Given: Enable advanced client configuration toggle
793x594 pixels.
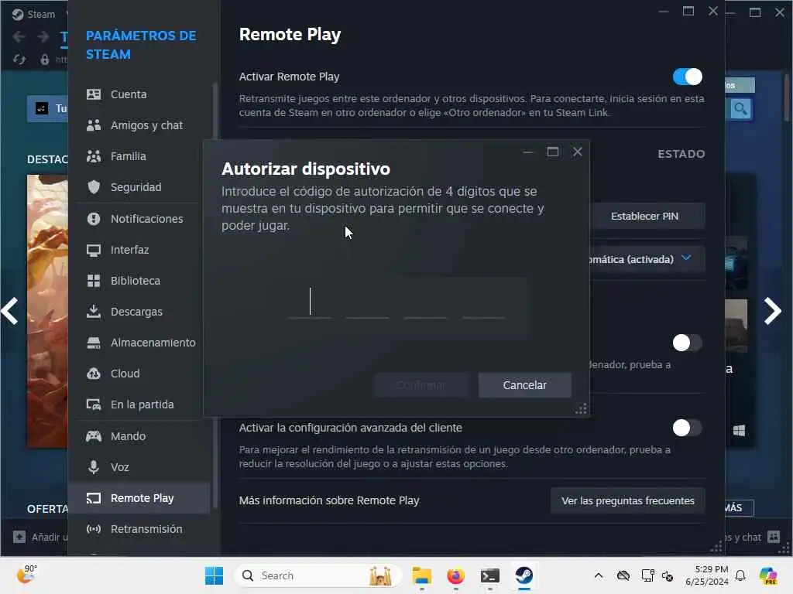Looking at the screenshot, I should coord(688,428).
